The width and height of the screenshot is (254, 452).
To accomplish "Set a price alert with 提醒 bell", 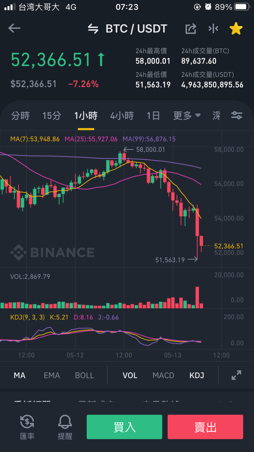I will click(x=65, y=427).
